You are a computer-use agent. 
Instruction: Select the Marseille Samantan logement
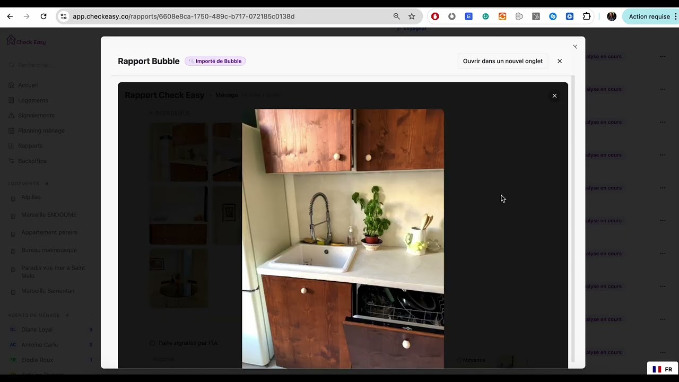coord(48,291)
